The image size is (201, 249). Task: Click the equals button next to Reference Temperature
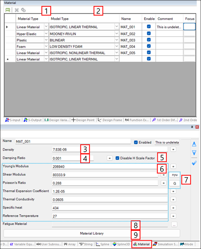(173, 216)
